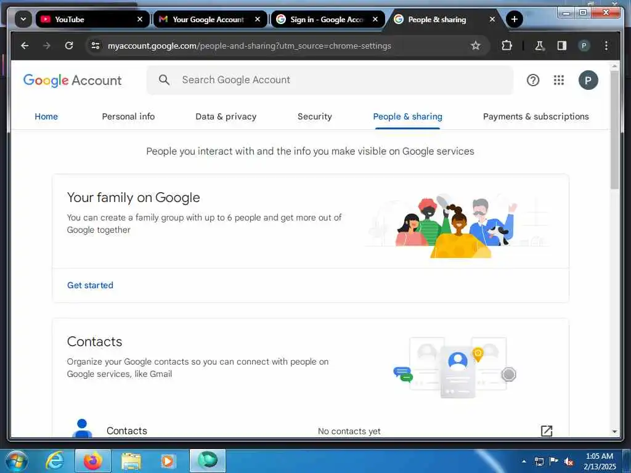Viewport: 631px width, 473px height.
Task: Click the address bar URL
Action: click(249, 46)
